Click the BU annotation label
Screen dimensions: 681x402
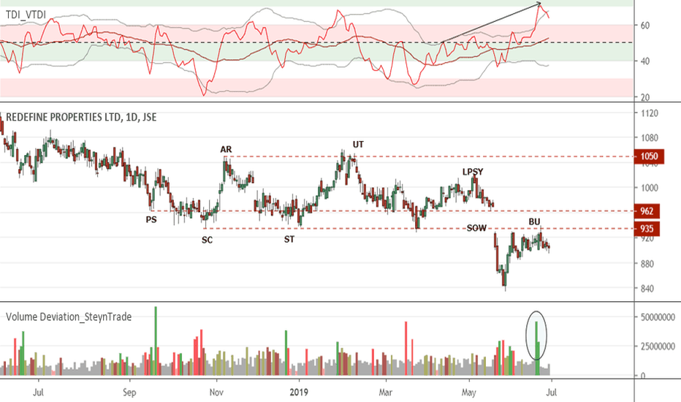(x=534, y=221)
